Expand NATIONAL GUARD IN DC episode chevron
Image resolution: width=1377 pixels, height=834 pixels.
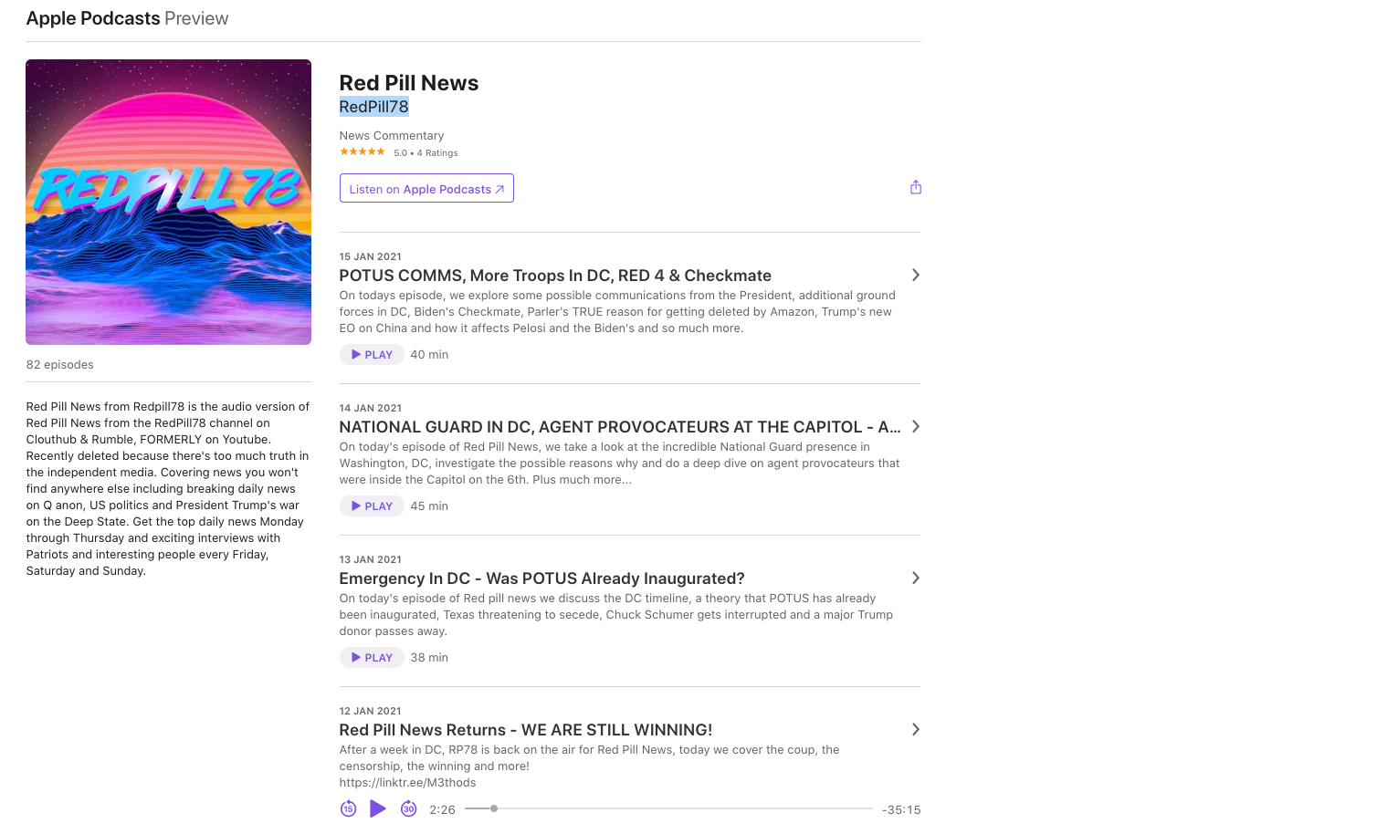[x=915, y=426]
